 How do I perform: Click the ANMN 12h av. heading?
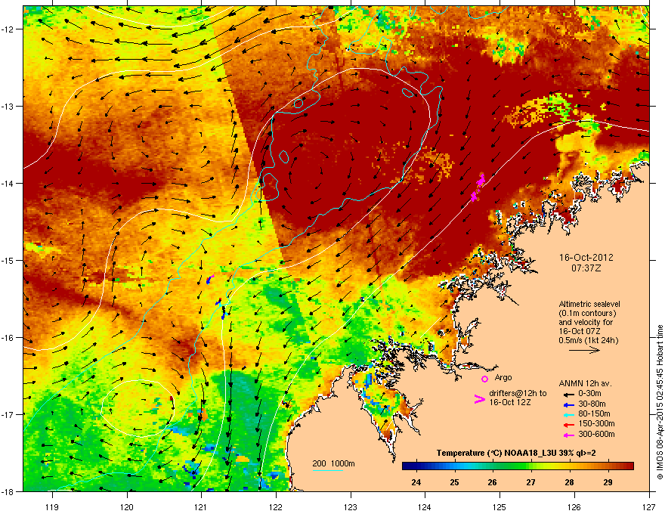[x=585, y=383]
